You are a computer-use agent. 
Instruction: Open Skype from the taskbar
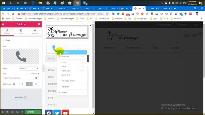pyautogui.click(x=85, y=3)
